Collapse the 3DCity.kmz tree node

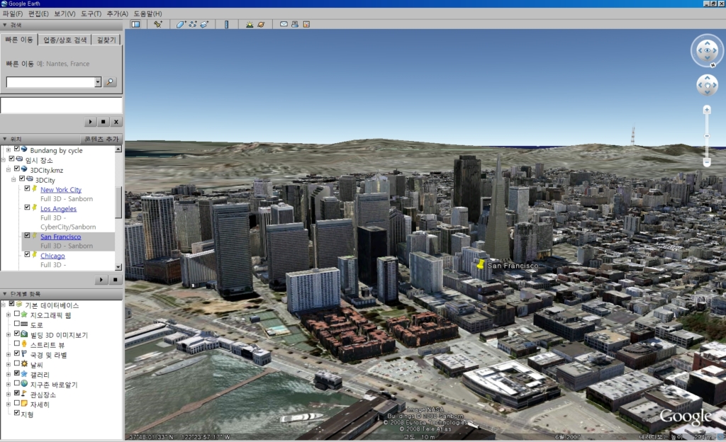coord(9,170)
